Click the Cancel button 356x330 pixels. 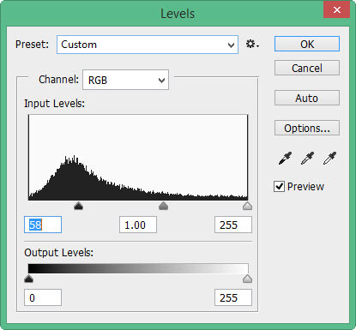[x=307, y=68]
